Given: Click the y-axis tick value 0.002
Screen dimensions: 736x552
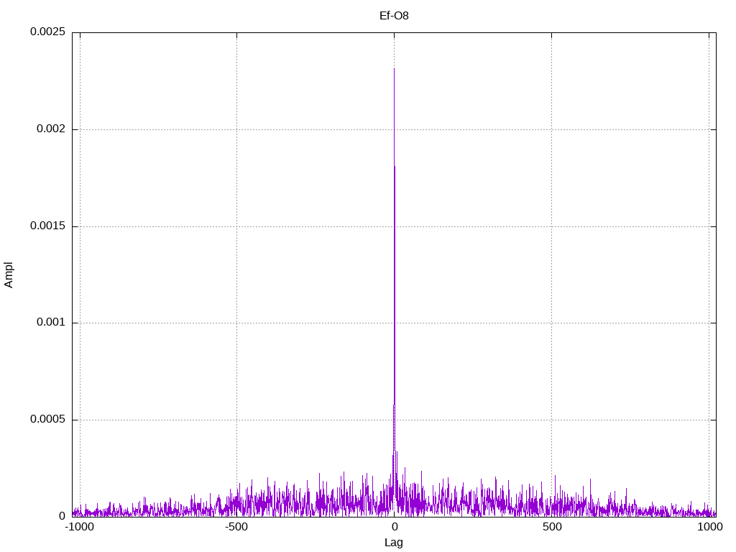Looking at the screenshot, I should pos(51,129).
